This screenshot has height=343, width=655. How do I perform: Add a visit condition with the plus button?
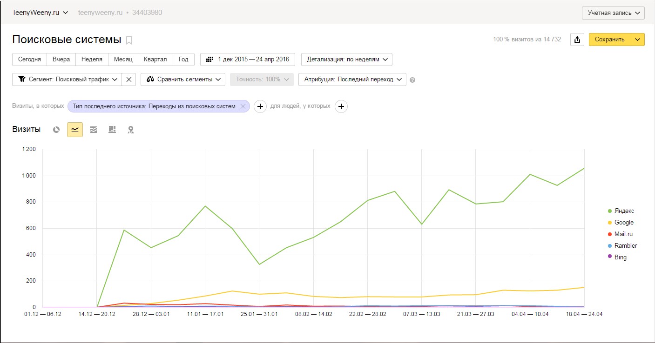tap(260, 106)
